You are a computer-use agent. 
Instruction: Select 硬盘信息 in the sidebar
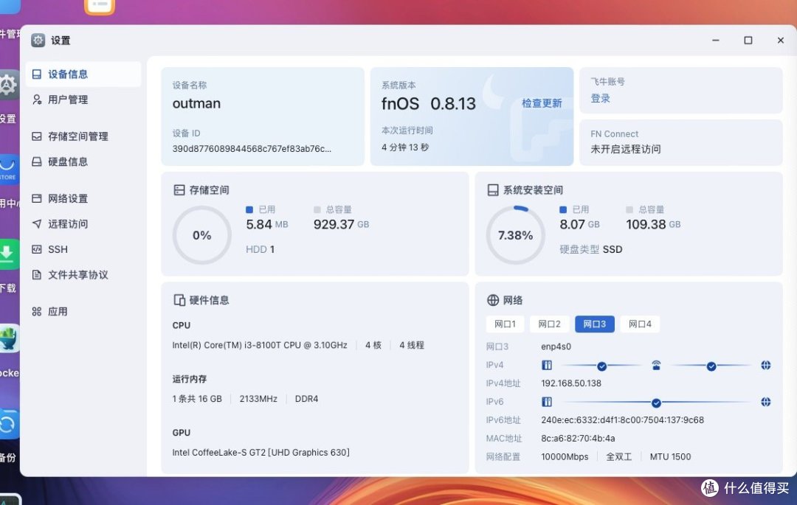click(83, 161)
